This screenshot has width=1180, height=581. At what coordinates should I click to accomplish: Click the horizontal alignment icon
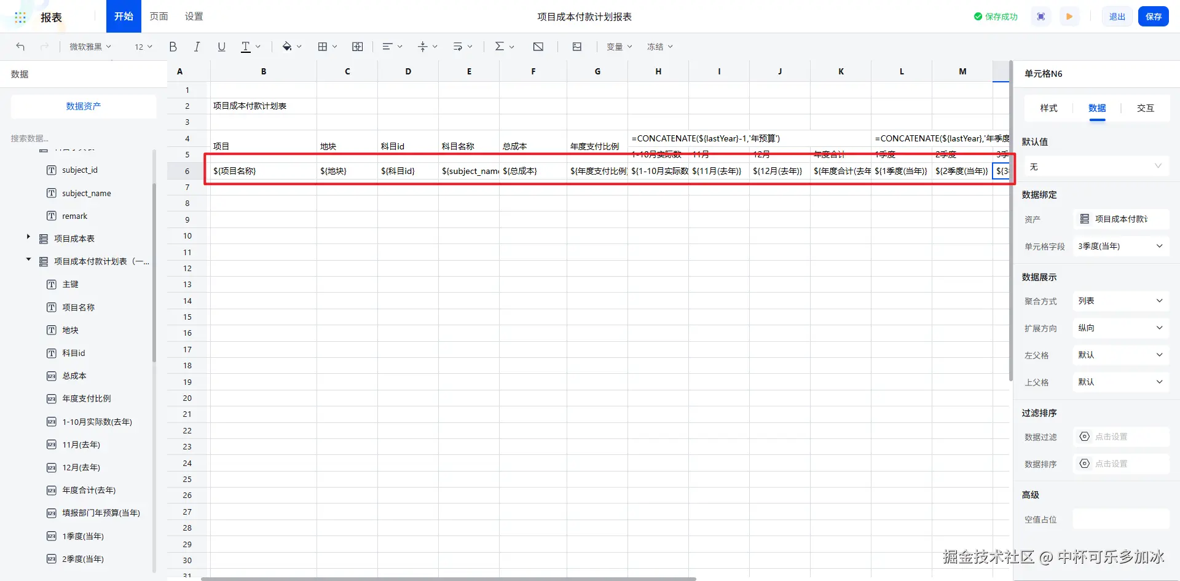pos(387,47)
